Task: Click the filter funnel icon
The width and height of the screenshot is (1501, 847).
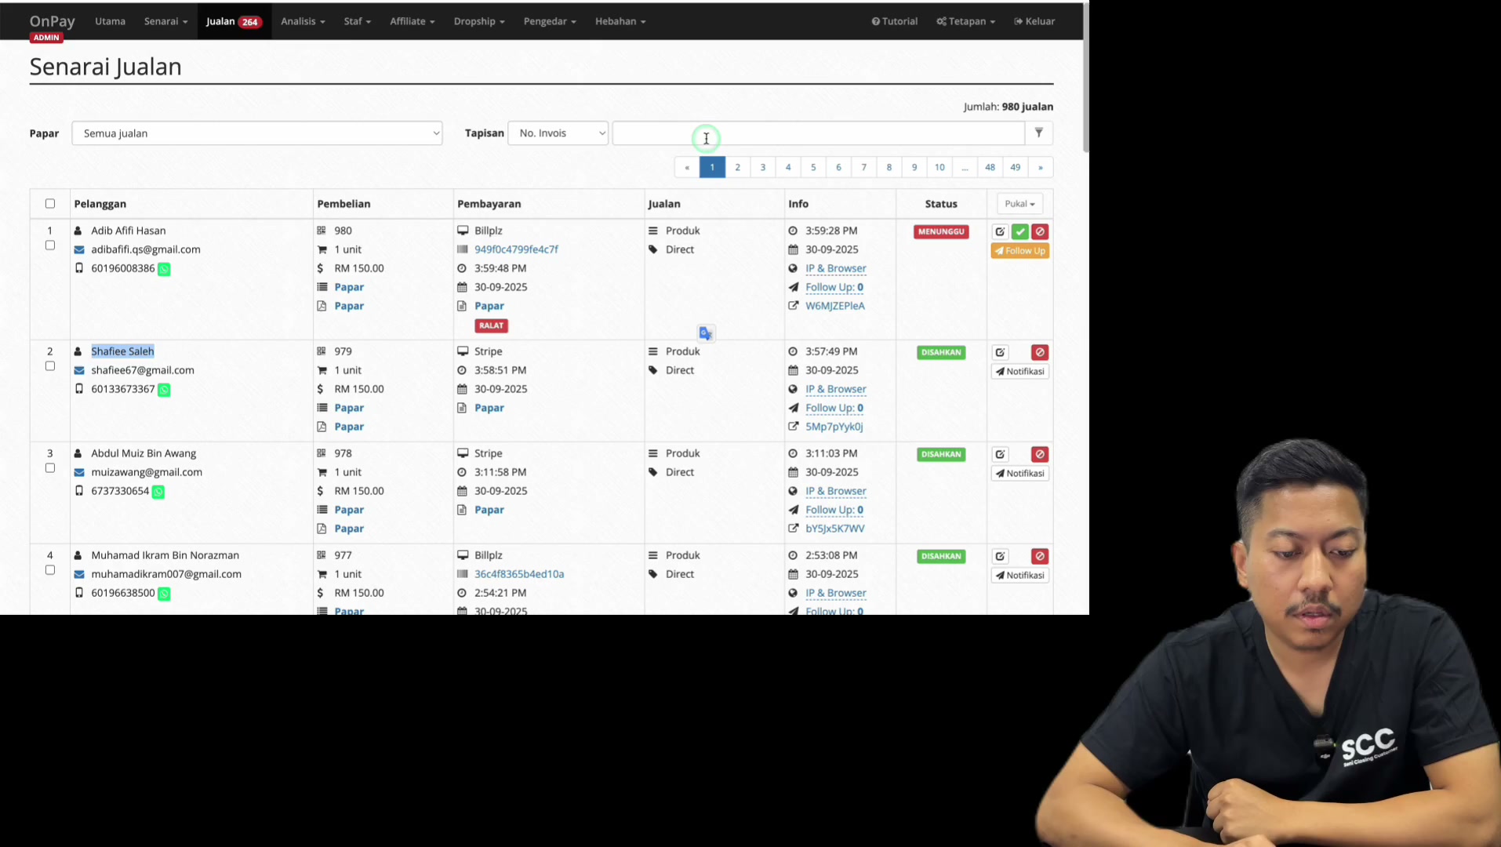Action: coord(1038,133)
